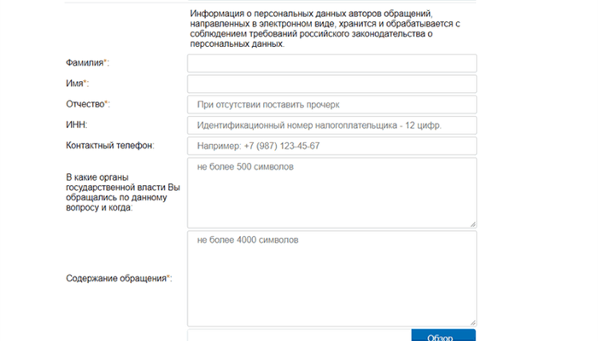Click the personal data information paragraph
This screenshot has height=341, width=598.
(325, 28)
